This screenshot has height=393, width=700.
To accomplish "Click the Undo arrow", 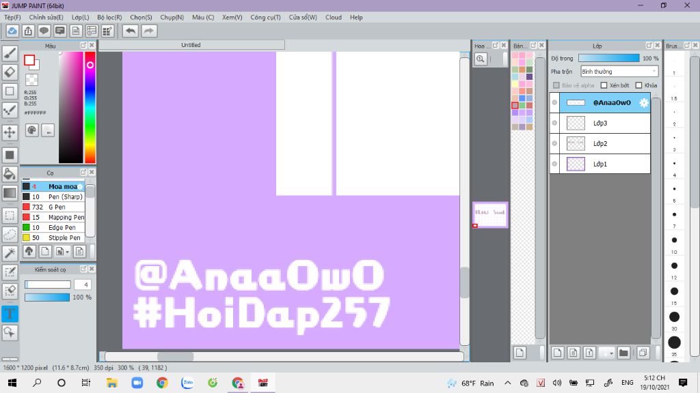I will (x=131, y=31).
